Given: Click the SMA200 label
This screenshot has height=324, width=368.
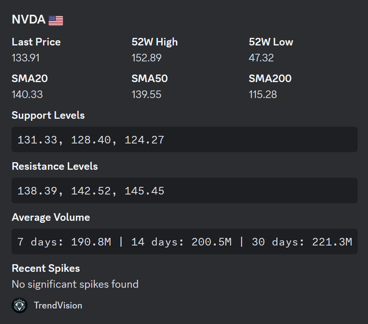Looking at the screenshot, I should point(270,79).
